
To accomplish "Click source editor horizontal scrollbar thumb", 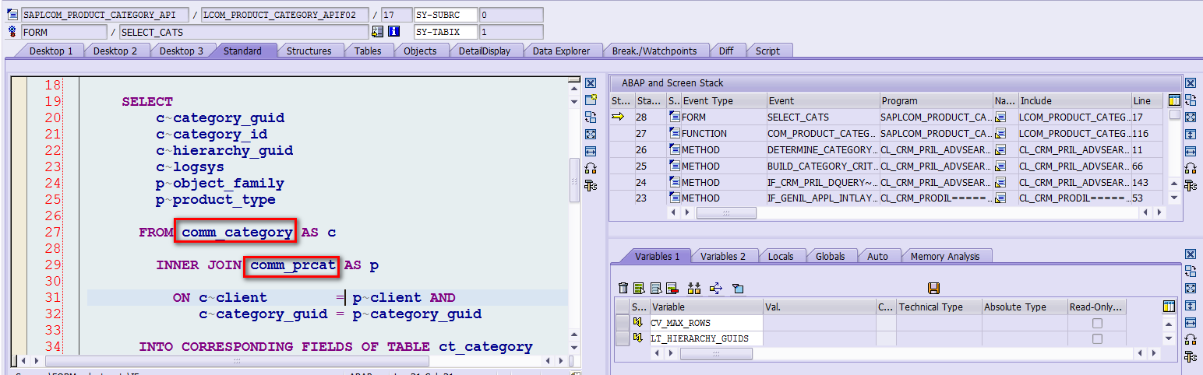I will (237, 360).
